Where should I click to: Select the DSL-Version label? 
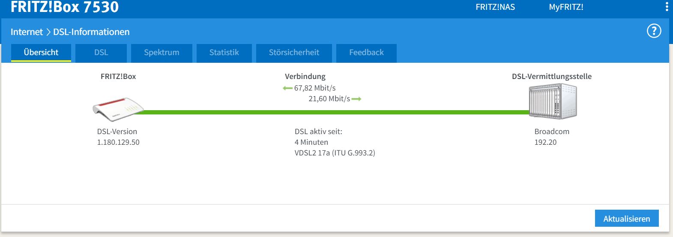(117, 132)
